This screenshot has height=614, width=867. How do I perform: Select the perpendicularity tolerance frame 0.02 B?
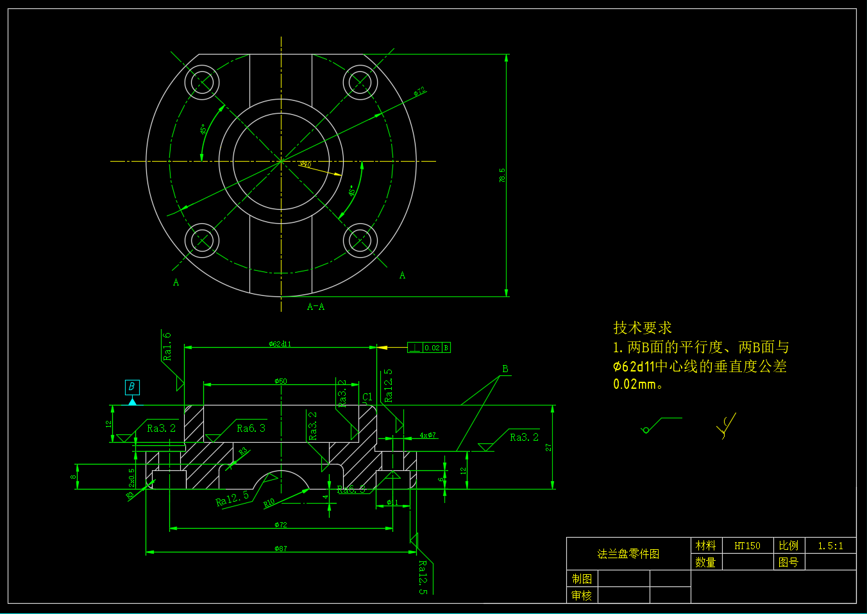[x=429, y=348]
